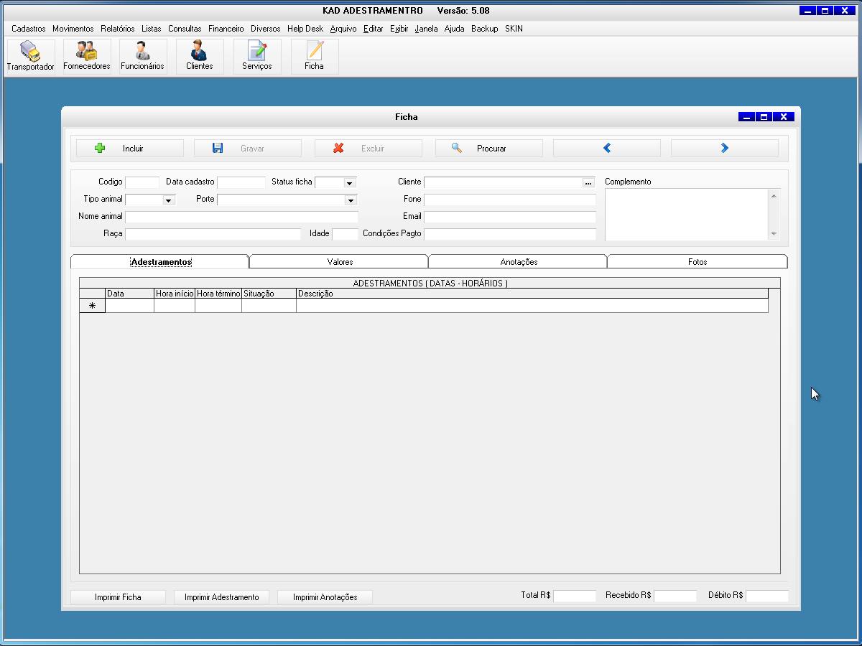
Task: Open the Clientes toolbar icon
Action: (x=200, y=57)
